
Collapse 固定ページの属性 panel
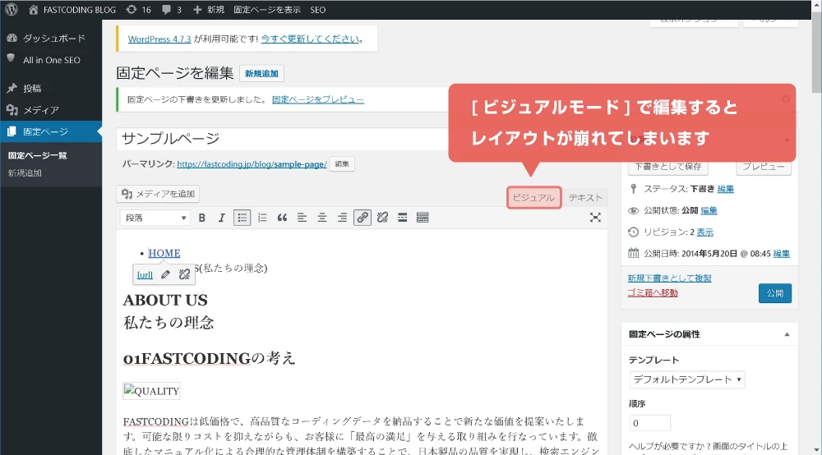(787, 334)
